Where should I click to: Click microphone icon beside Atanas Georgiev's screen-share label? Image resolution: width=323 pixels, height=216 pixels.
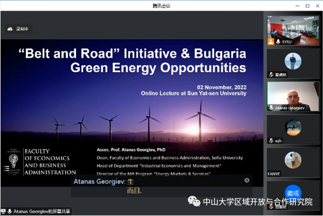click(x=9, y=211)
